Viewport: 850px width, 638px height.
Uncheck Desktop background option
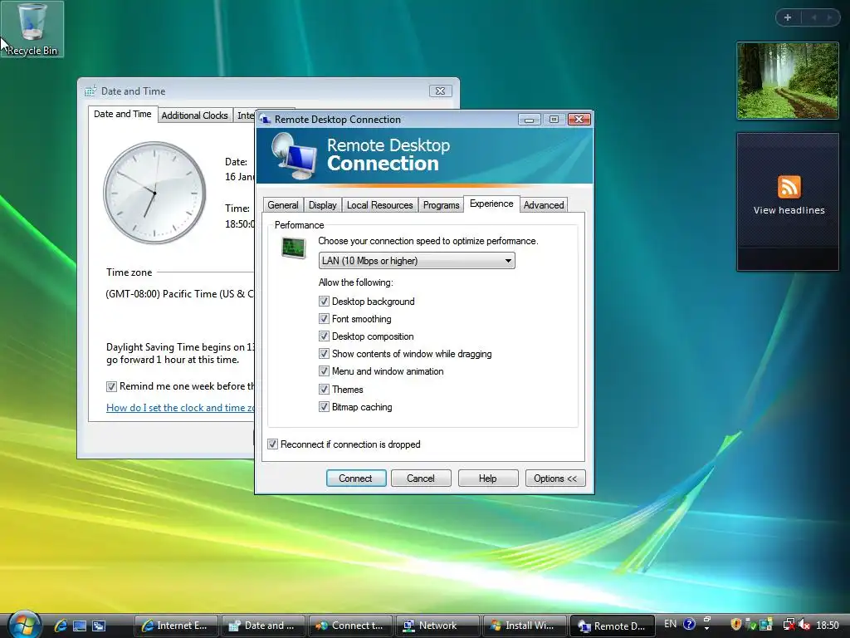coord(324,301)
